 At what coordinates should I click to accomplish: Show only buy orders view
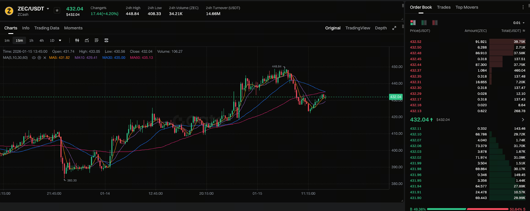coord(424,22)
